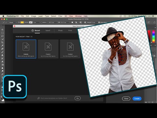Click the Adobe Stock search magnifier icon
This screenshot has width=157, height=118.
pyautogui.click(x=39, y=98)
